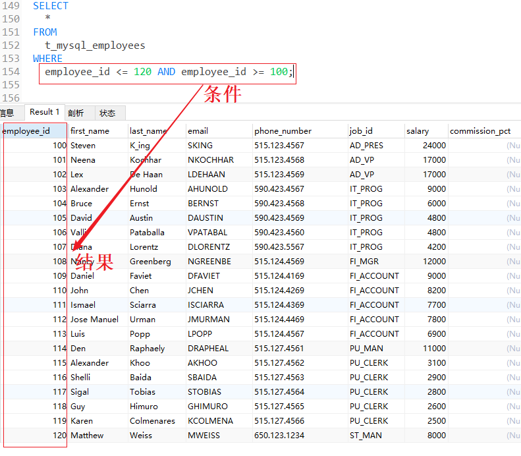521x456 pixels.
Task: Select the phone cell 650.123.1234
Action: point(300,436)
